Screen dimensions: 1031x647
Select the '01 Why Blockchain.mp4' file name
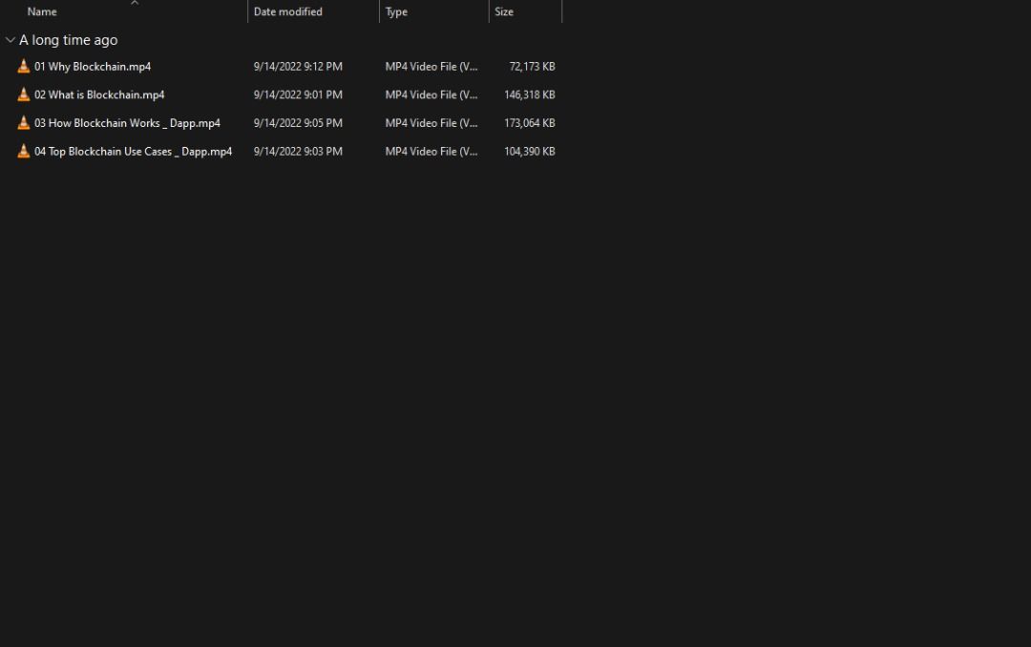(93, 67)
